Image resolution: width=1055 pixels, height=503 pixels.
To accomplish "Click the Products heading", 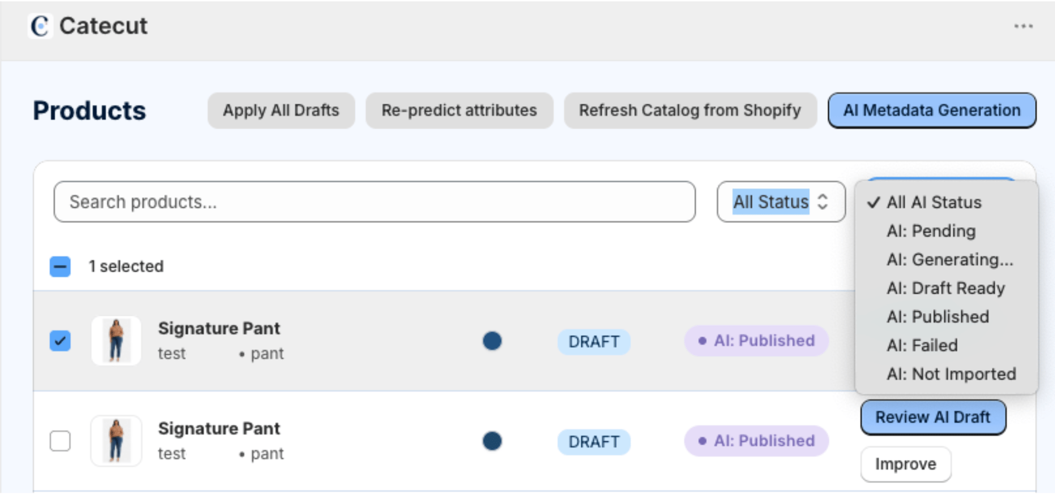I will (x=89, y=111).
